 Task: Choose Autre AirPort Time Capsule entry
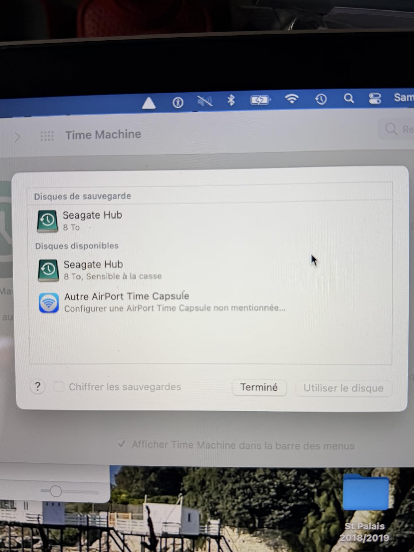(210, 302)
